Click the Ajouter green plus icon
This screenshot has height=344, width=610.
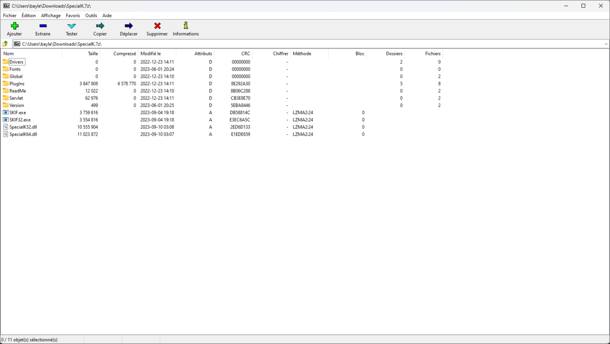[14, 25]
